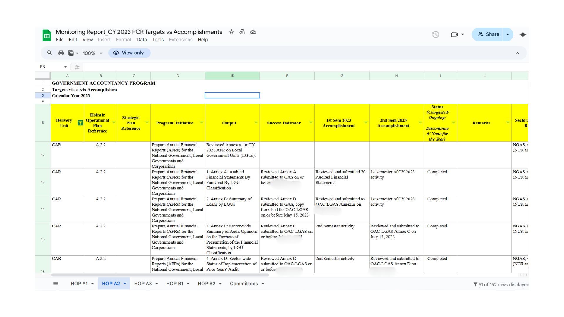Toggle filter on Output column header
The image size is (564, 317).
point(256,123)
